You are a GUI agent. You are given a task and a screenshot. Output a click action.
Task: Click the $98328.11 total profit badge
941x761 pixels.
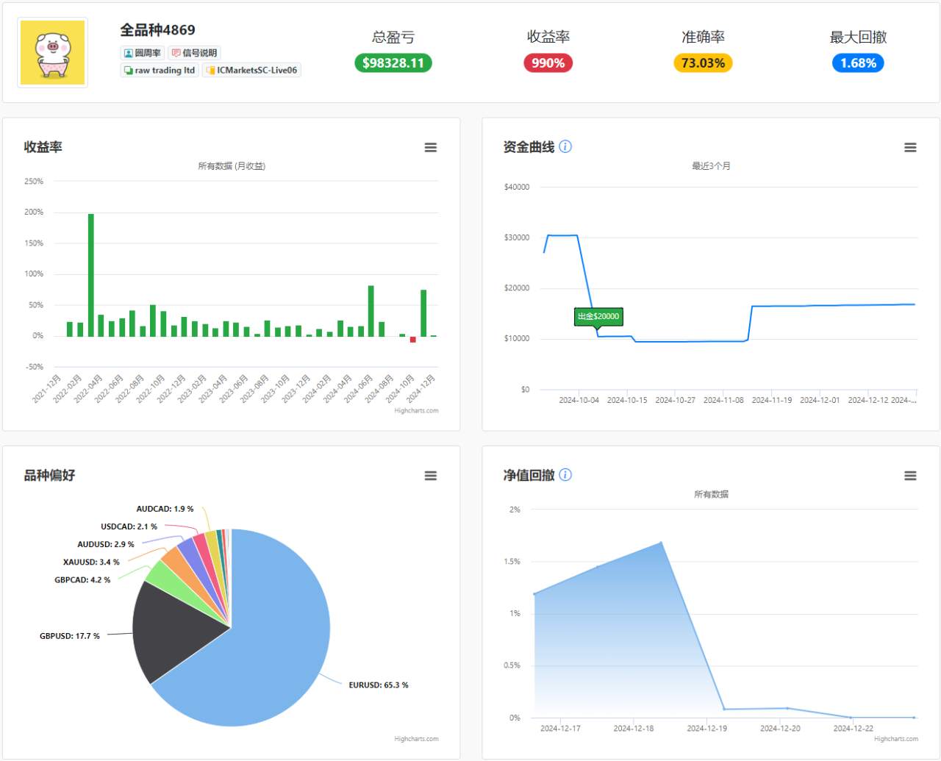tap(393, 63)
